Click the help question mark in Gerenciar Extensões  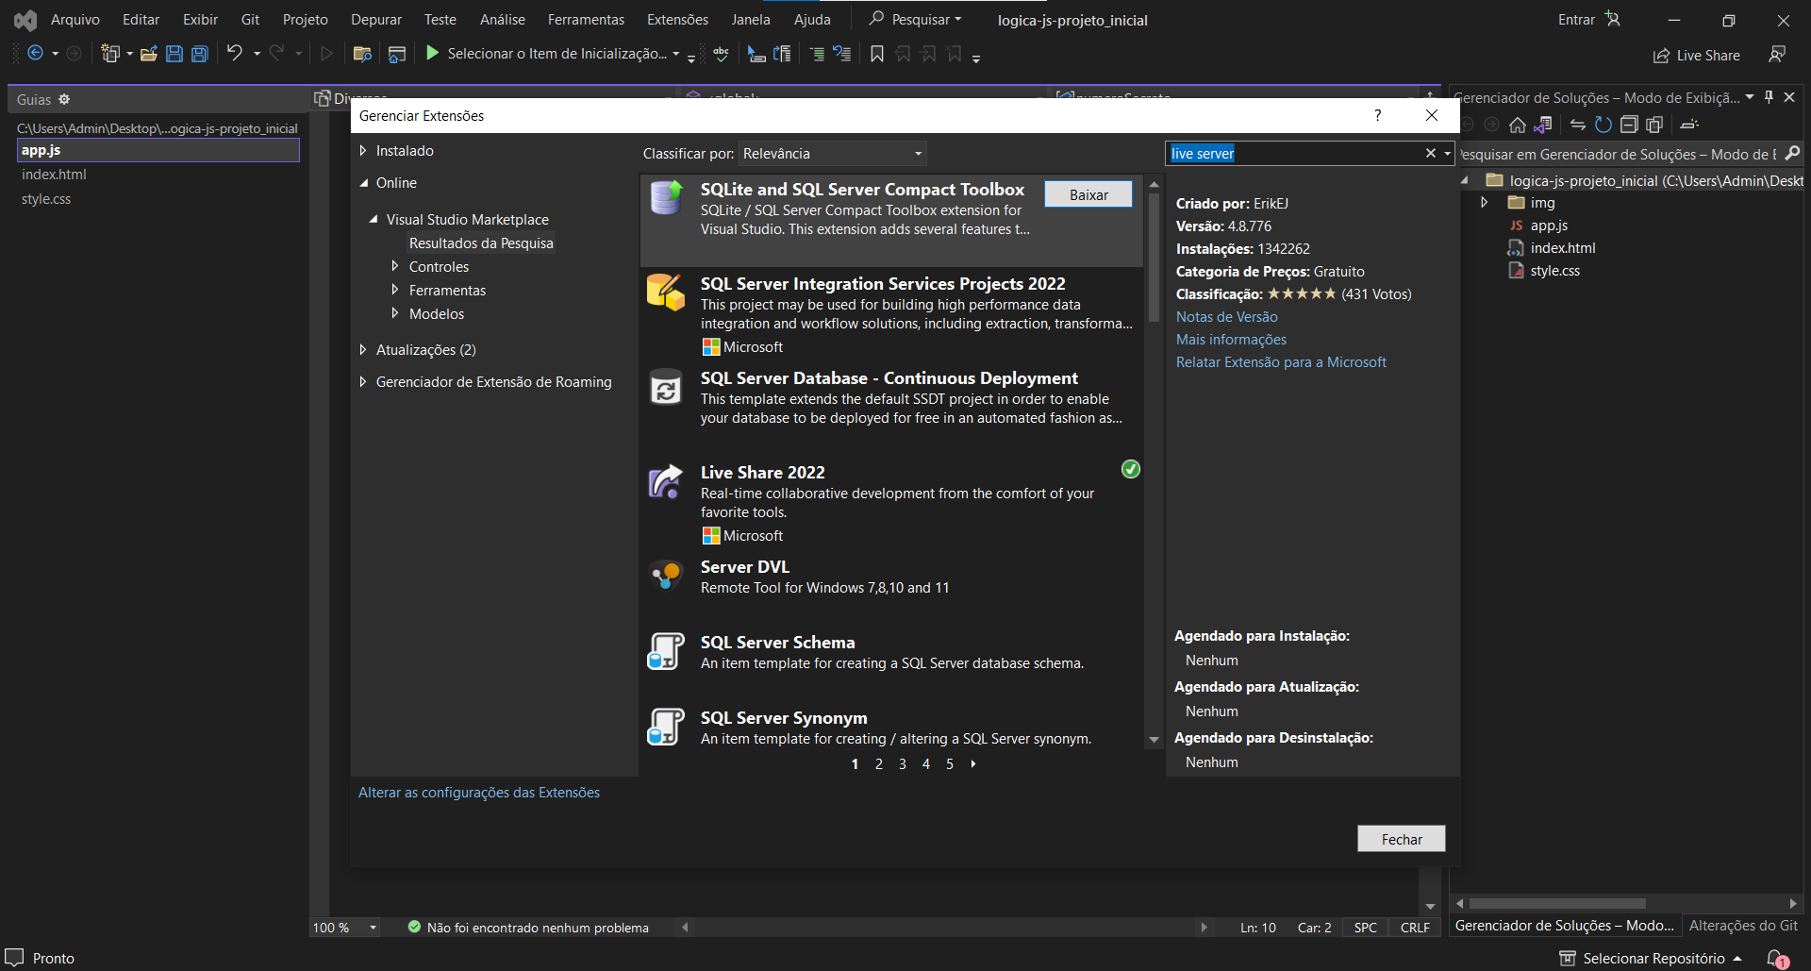[1377, 115]
